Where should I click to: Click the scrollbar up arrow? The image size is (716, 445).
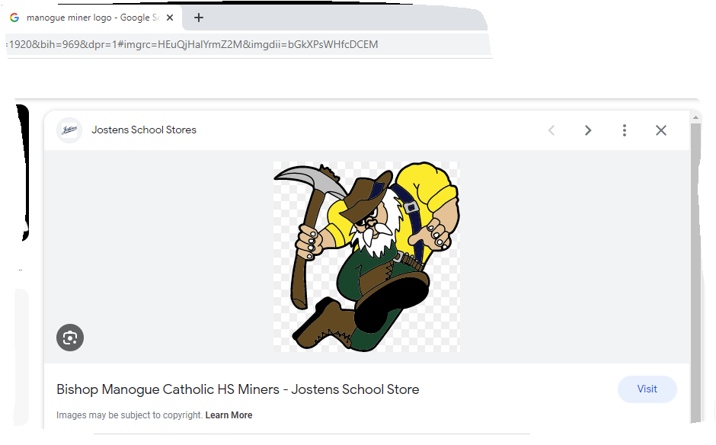click(695, 118)
